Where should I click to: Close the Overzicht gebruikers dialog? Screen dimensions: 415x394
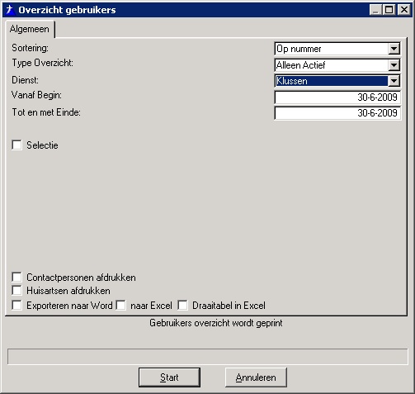click(403, 10)
